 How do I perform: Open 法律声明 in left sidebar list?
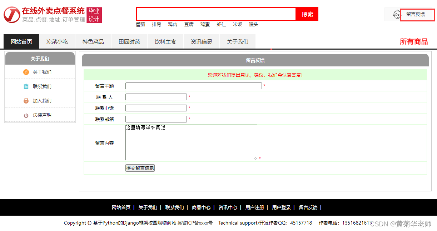pos(42,115)
